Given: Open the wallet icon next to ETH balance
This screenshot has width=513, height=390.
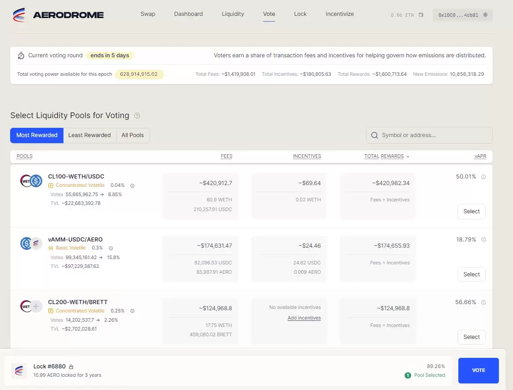Looking at the screenshot, I should [420, 15].
